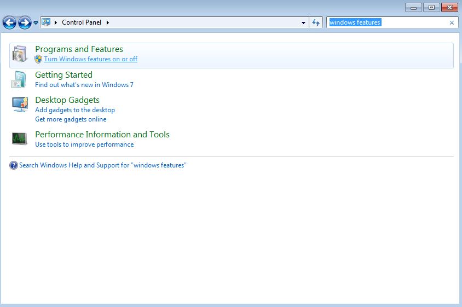Click the Getting Started icon

[x=19, y=79]
